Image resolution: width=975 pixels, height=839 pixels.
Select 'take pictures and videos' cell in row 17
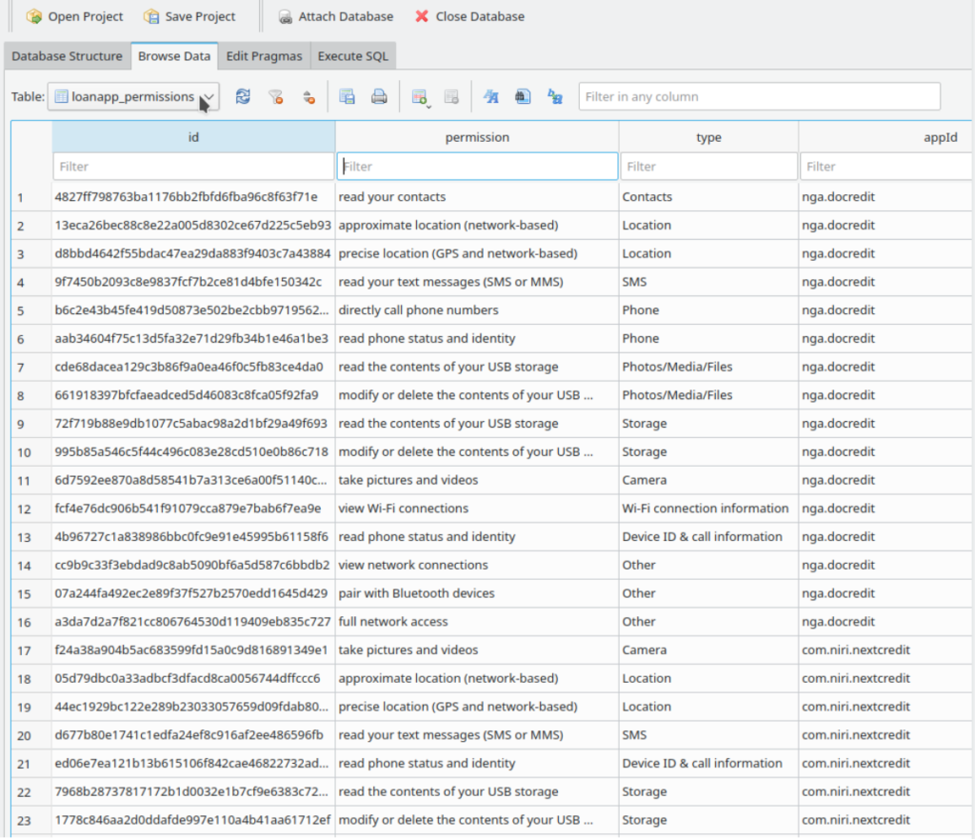tap(477, 649)
